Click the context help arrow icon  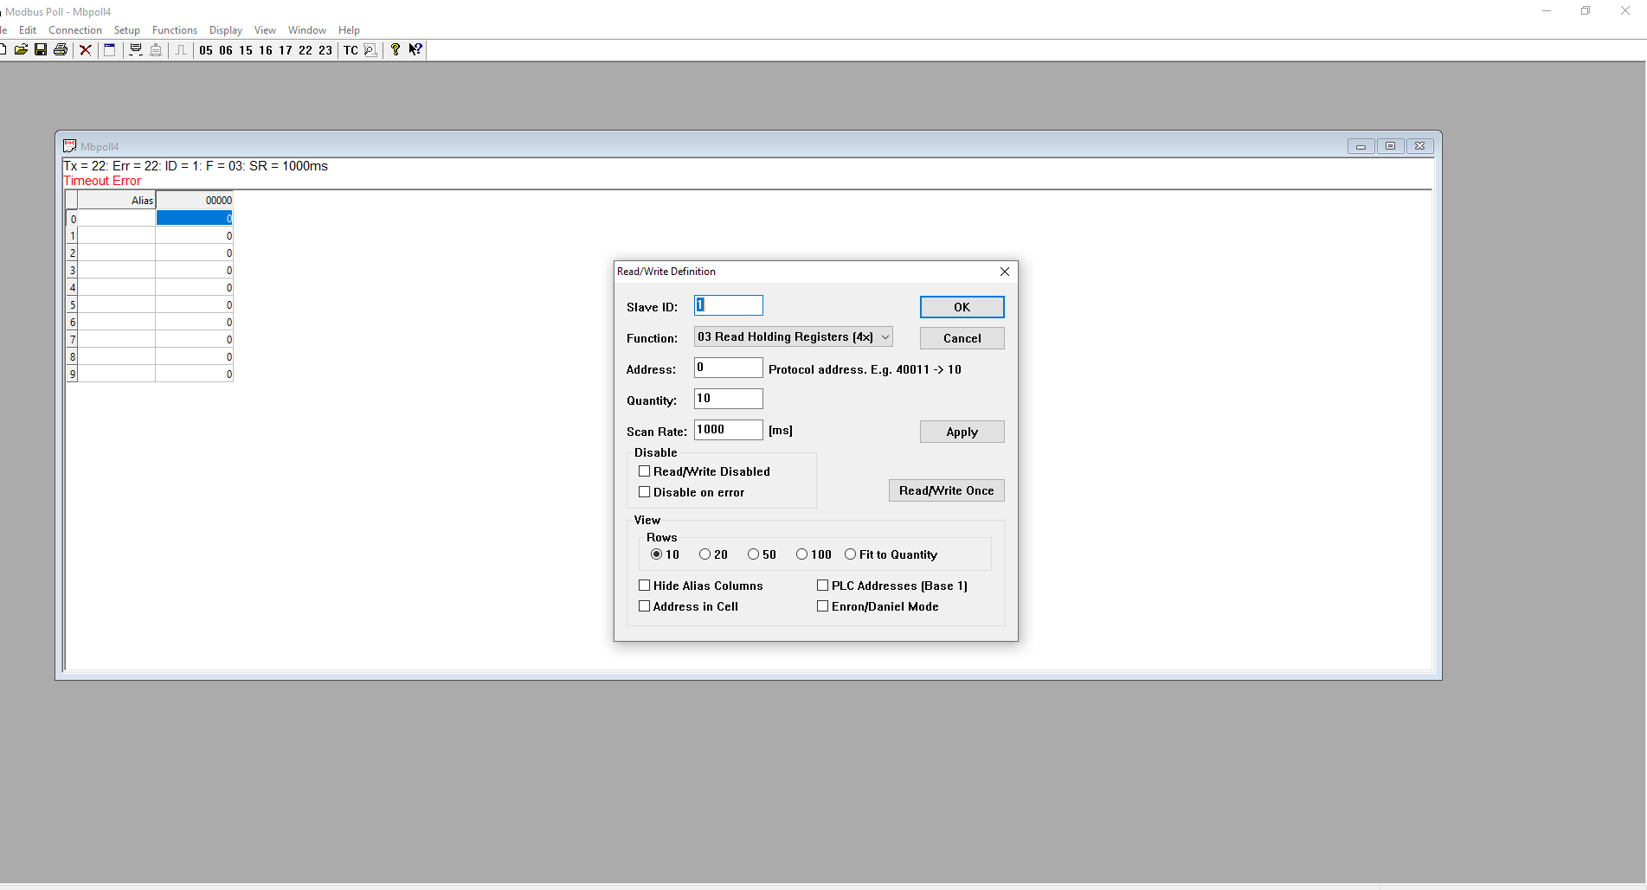[x=415, y=50]
